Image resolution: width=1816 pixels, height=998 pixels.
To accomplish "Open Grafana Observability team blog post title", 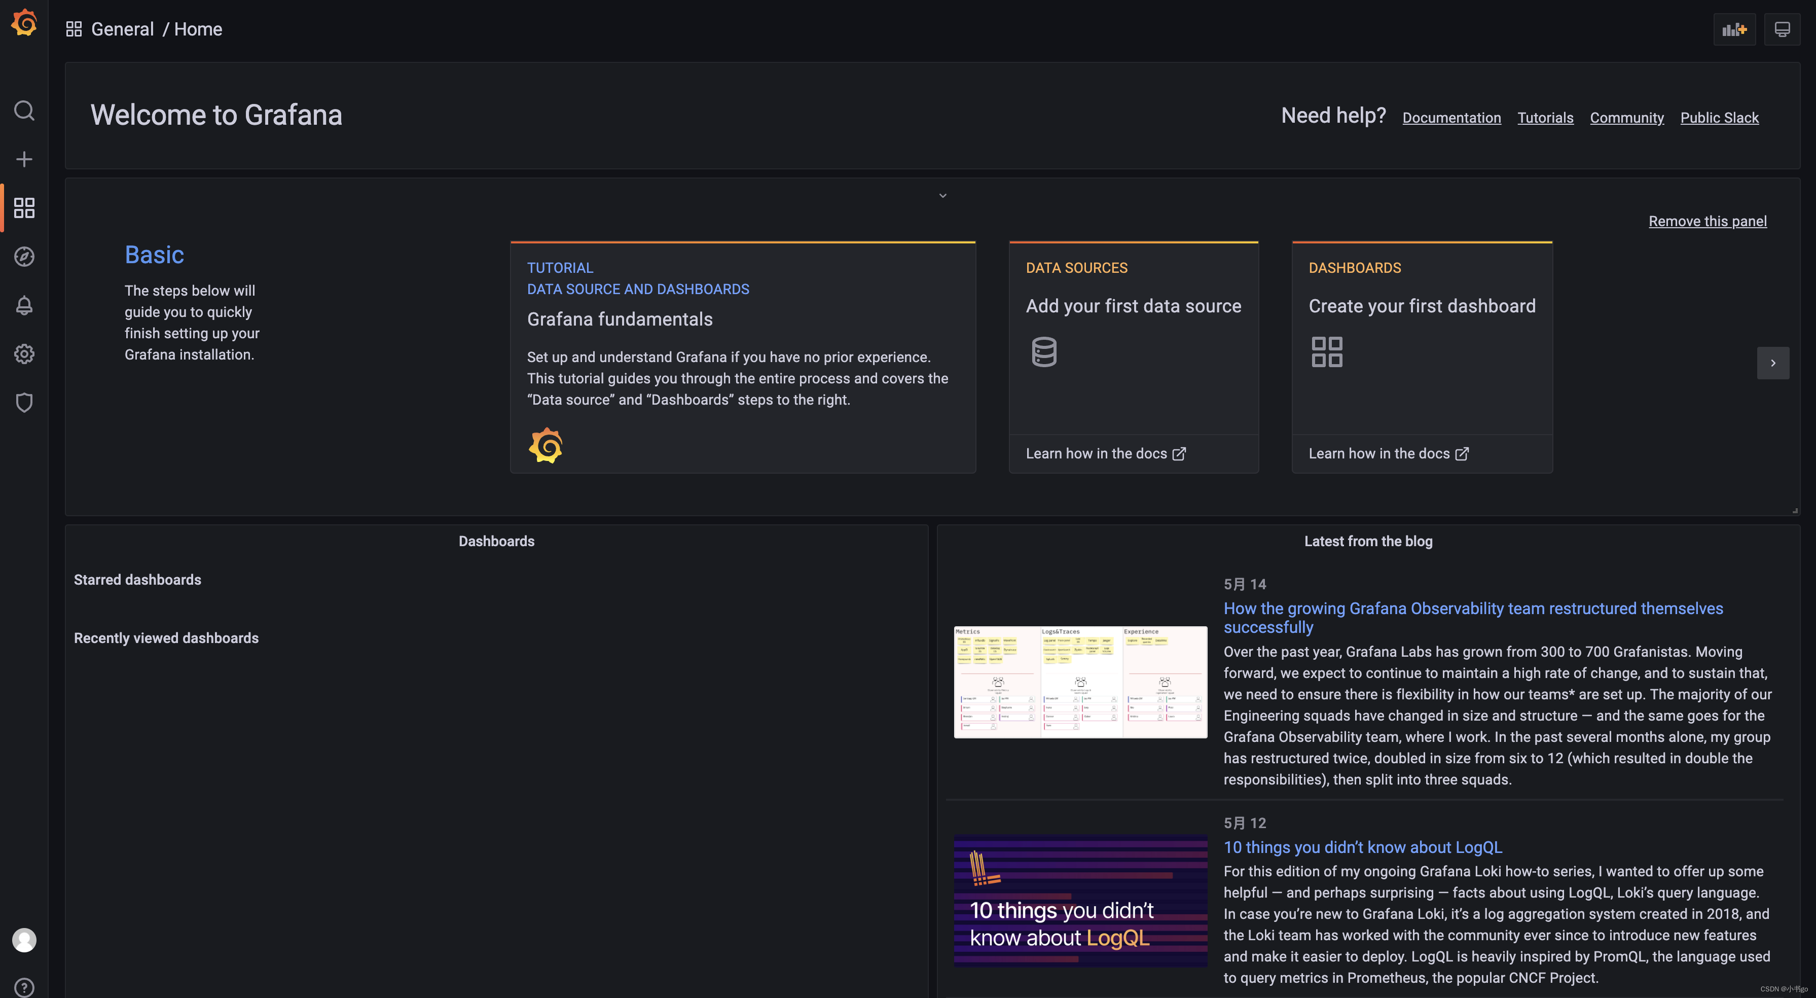I will (1473, 617).
